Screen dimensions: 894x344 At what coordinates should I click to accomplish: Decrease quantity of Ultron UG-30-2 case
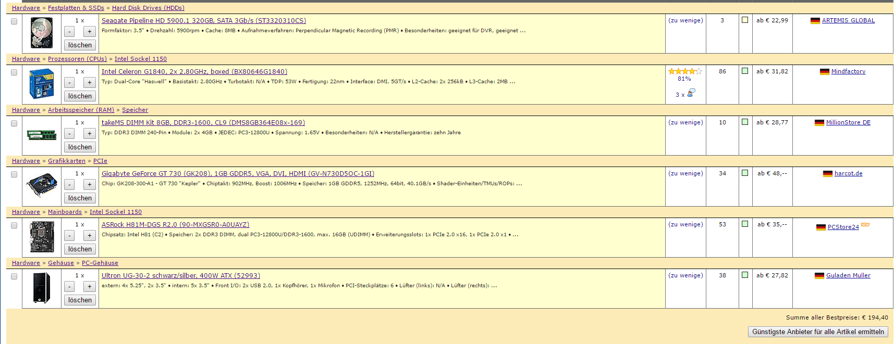click(70, 287)
